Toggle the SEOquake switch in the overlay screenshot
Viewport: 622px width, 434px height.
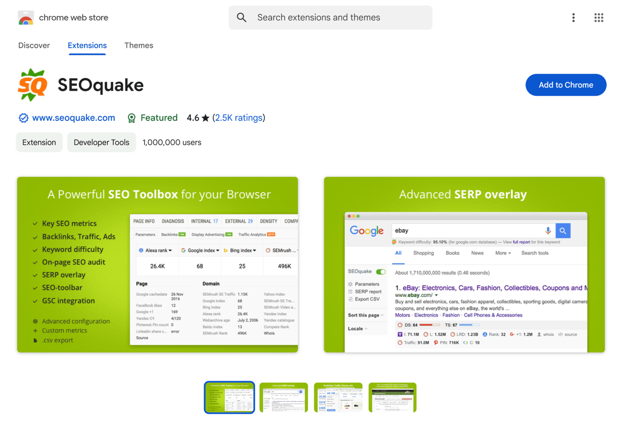[x=380, y=271]
